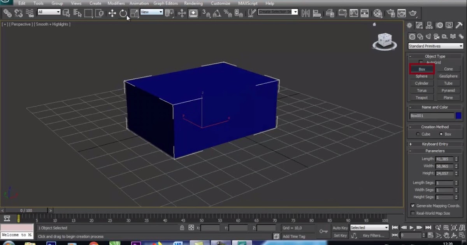467x245 pixels.
Task: Open the Rendering menu
Action: point(193,3)
